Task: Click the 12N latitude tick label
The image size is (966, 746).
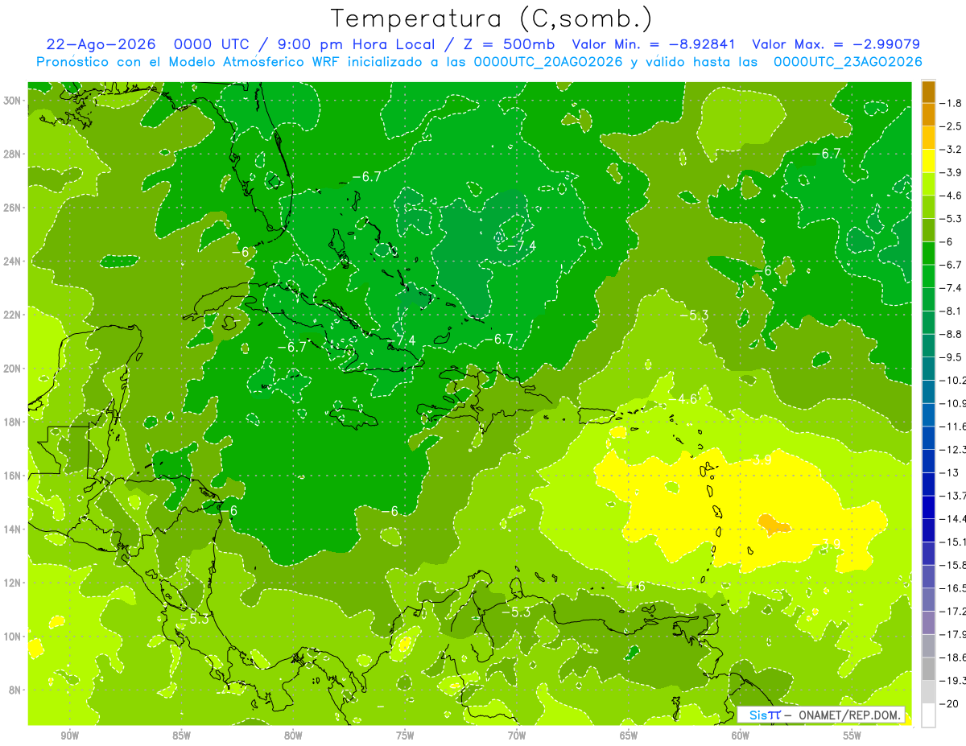Action: pos(13,583)
